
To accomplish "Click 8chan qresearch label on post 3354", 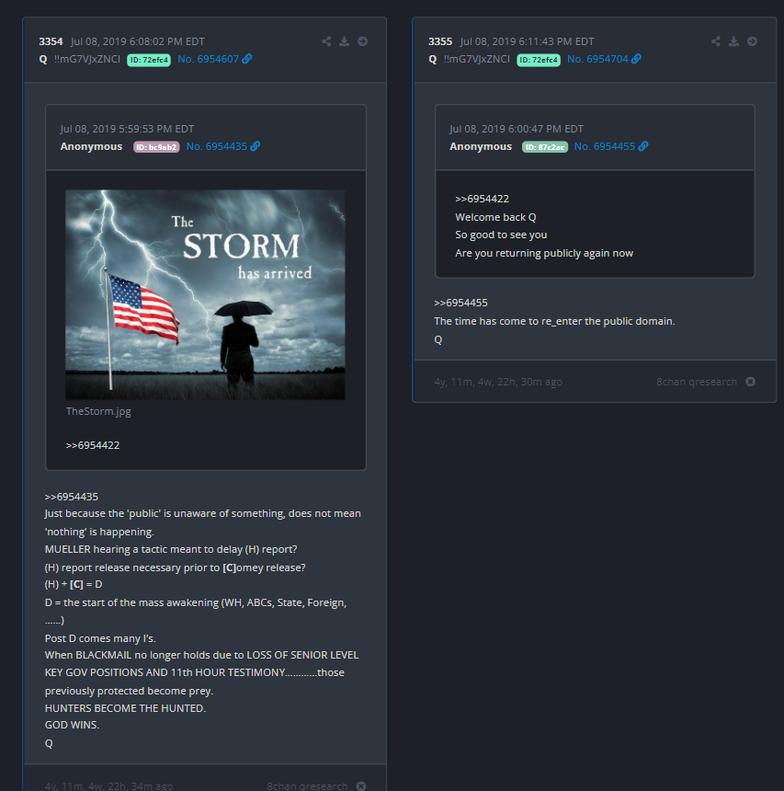I will click(x=307, y=786).
